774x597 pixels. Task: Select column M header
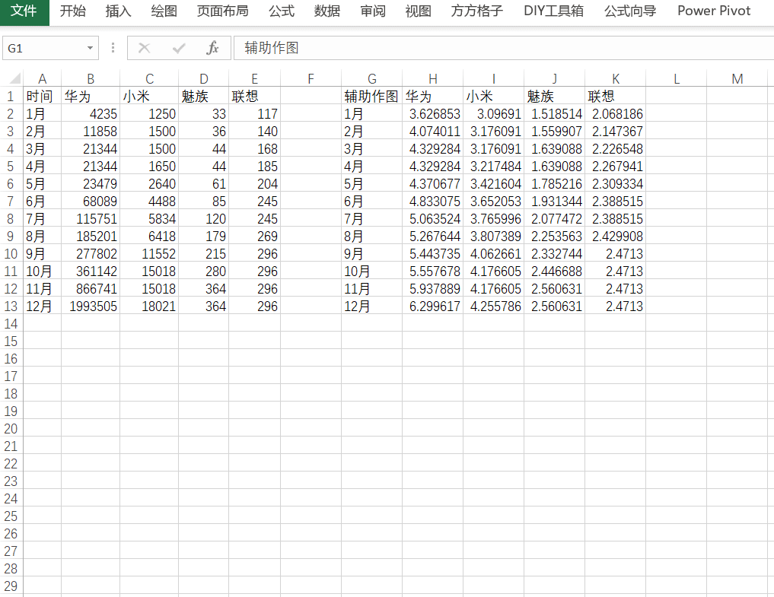[x=737, y=78]
